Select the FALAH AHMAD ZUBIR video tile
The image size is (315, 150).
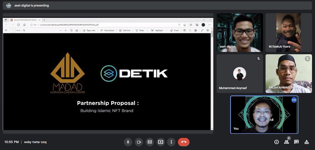pos(289,74)
